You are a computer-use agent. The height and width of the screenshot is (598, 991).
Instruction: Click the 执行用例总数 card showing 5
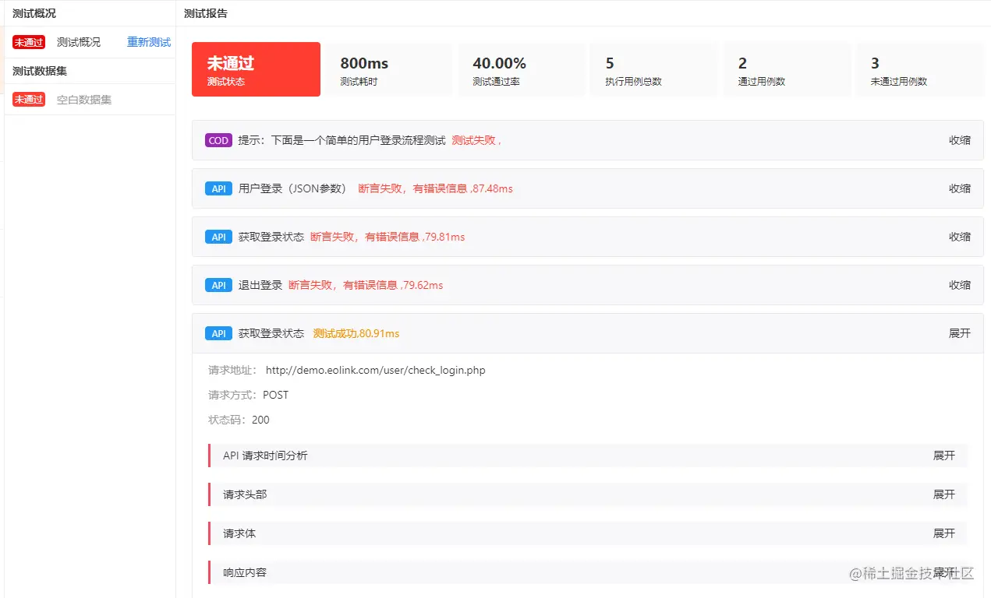point(653,69)
